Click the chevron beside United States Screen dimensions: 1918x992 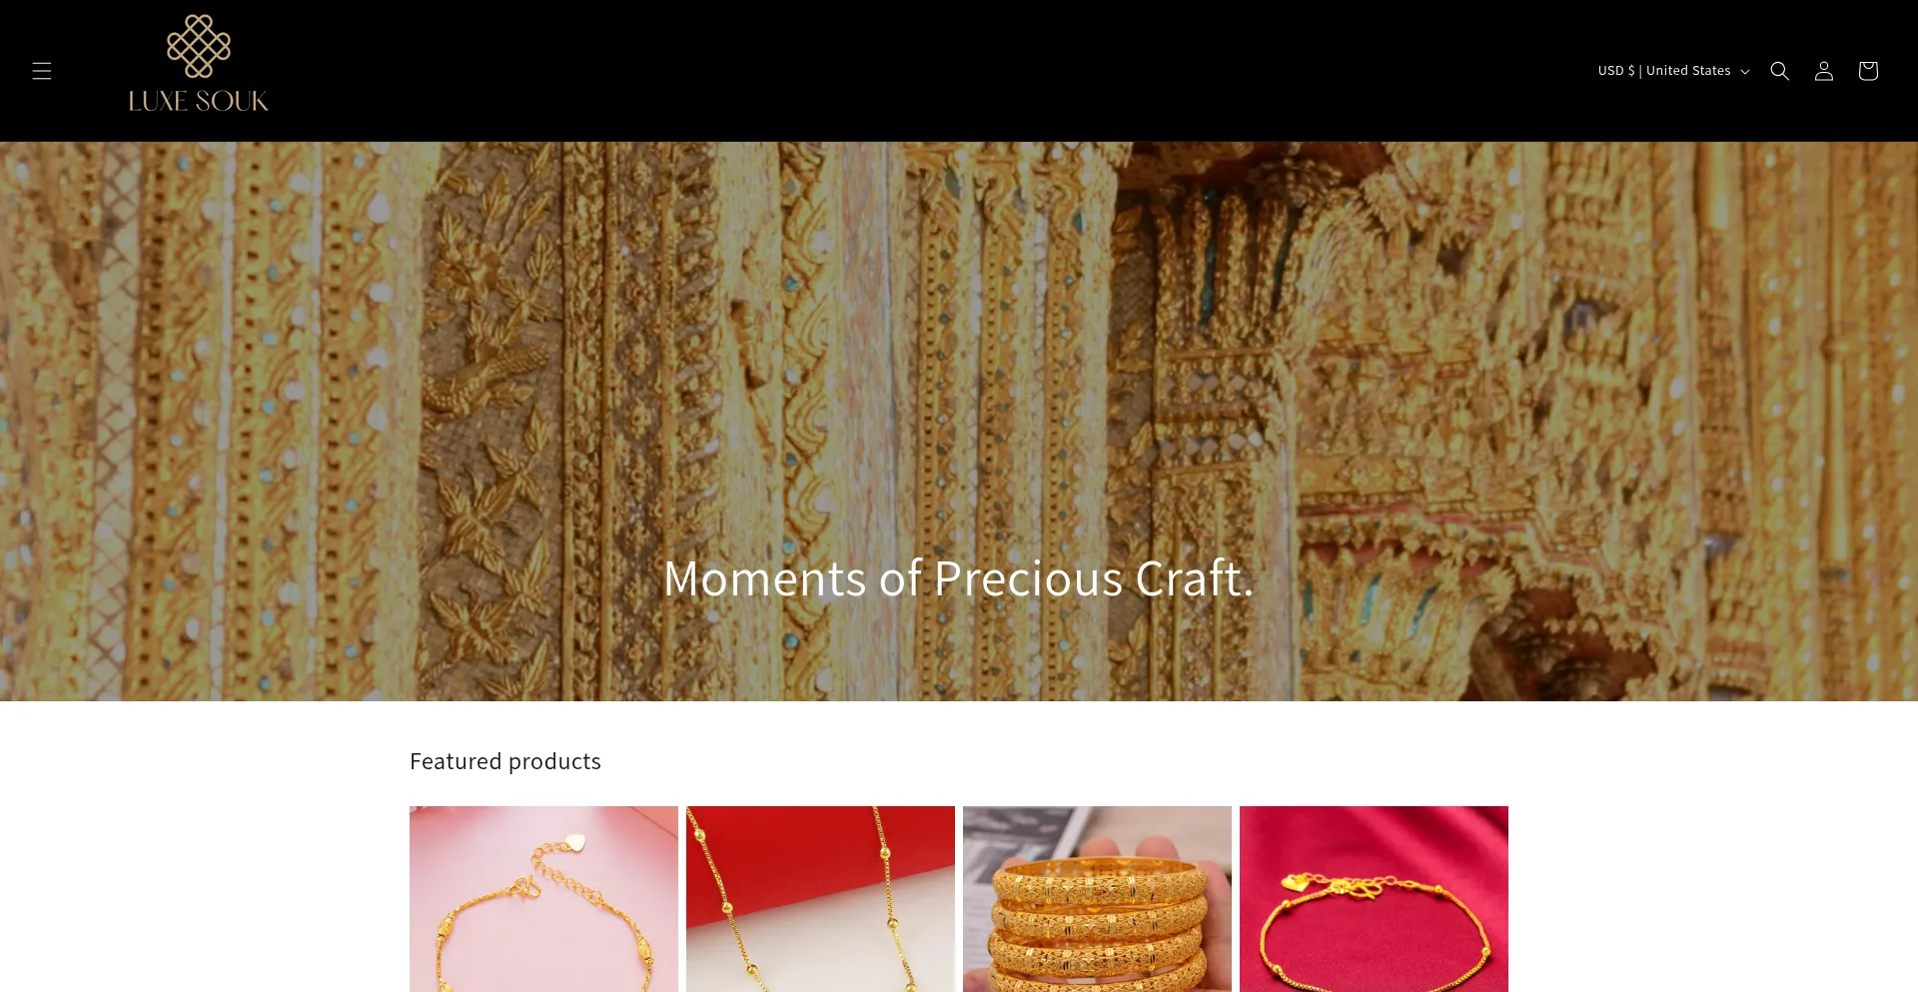pos(1745,72)
